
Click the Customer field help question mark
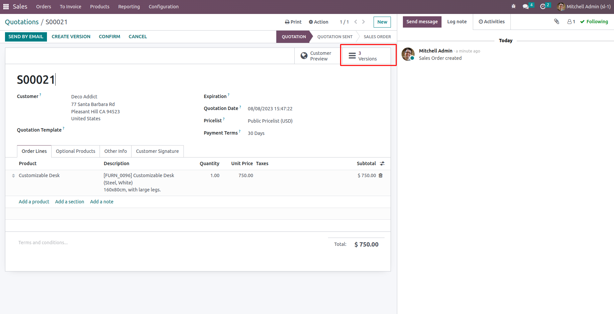click(40, 95)
